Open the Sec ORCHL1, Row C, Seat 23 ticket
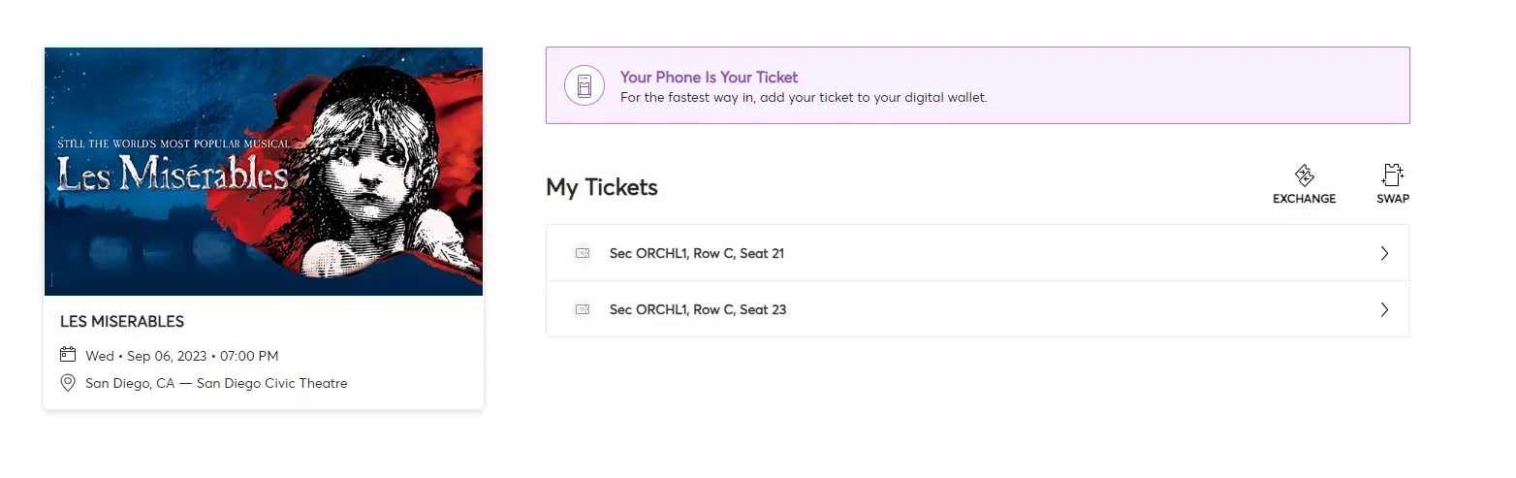 coord(696,309)
